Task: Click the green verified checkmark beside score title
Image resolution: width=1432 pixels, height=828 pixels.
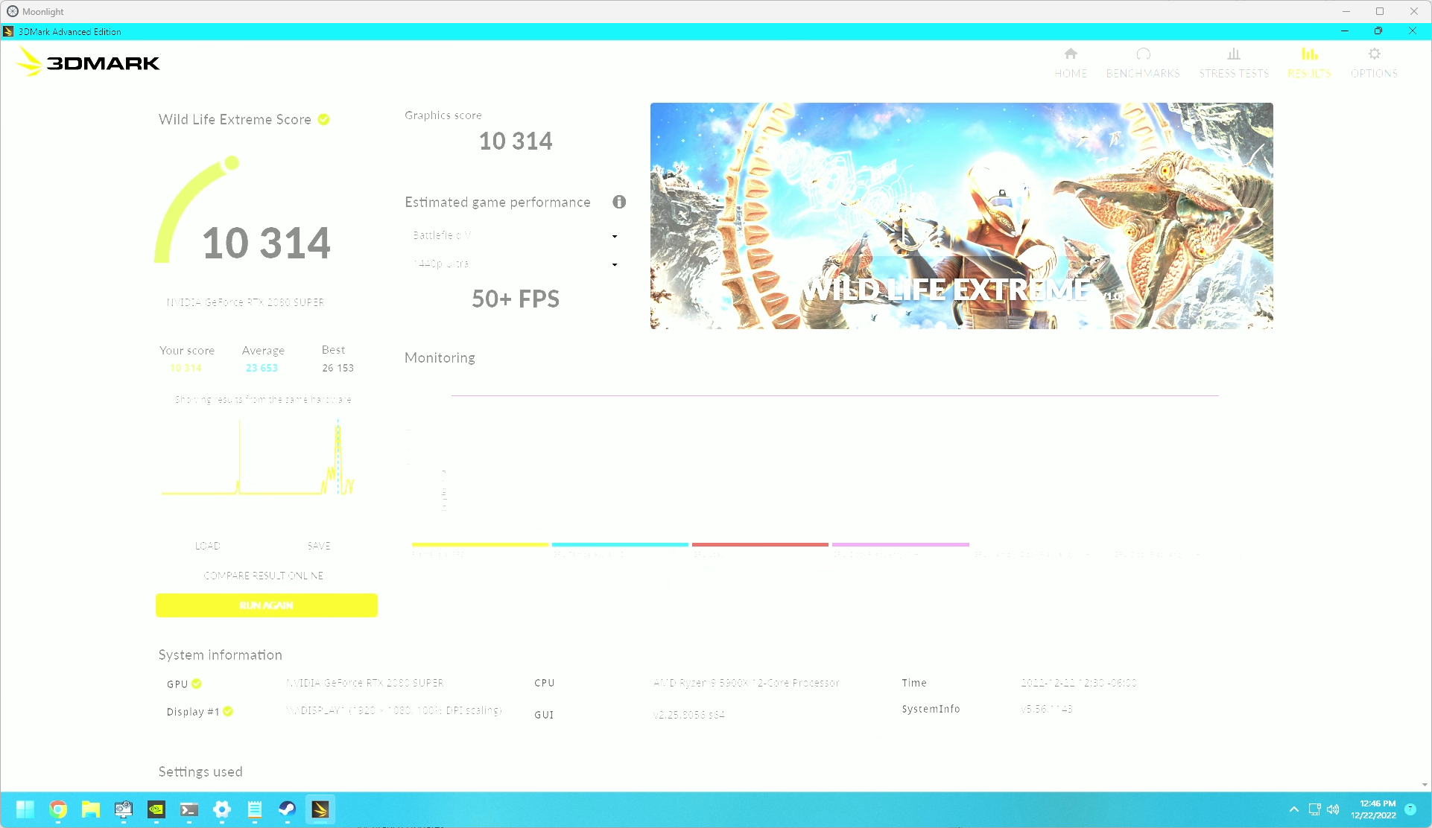Action: 324,120
